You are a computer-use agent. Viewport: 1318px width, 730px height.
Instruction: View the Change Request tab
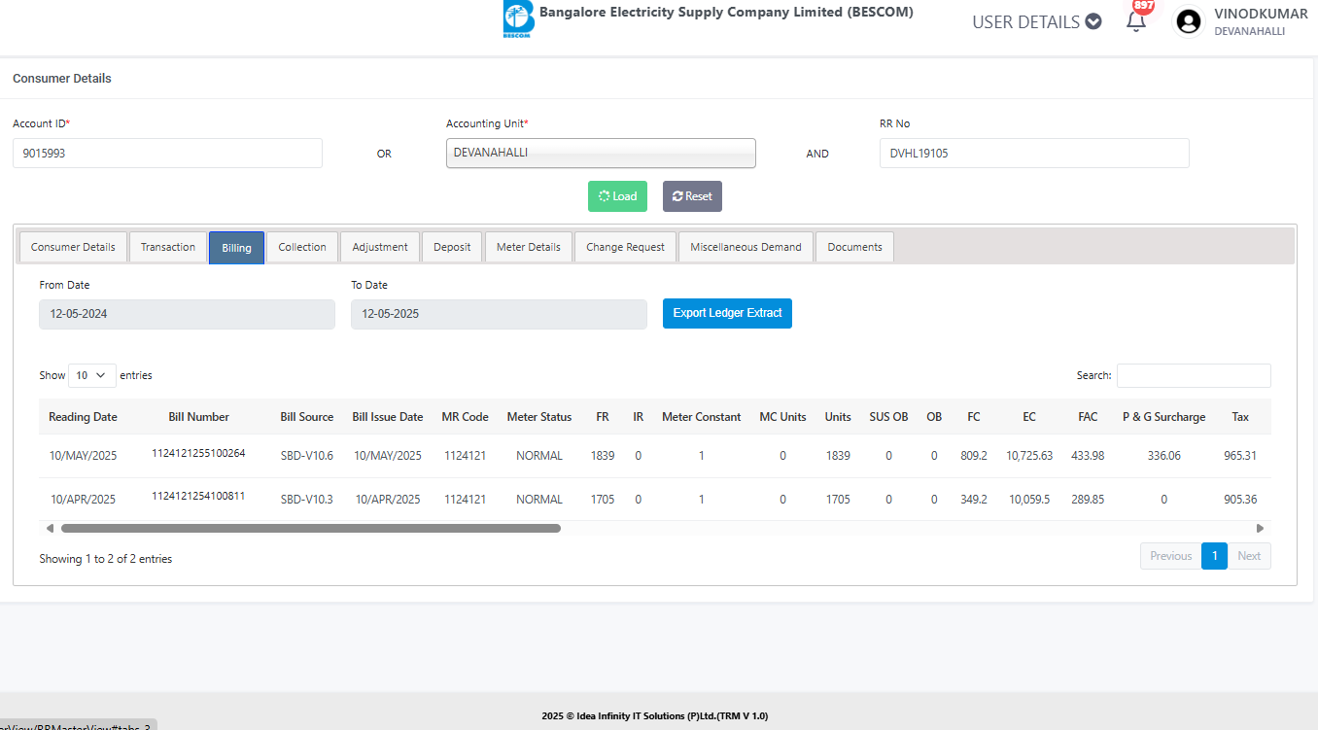[626, 247]
